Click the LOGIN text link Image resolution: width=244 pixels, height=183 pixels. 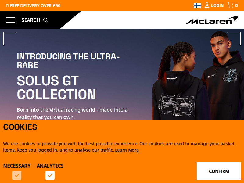[217, 5]
